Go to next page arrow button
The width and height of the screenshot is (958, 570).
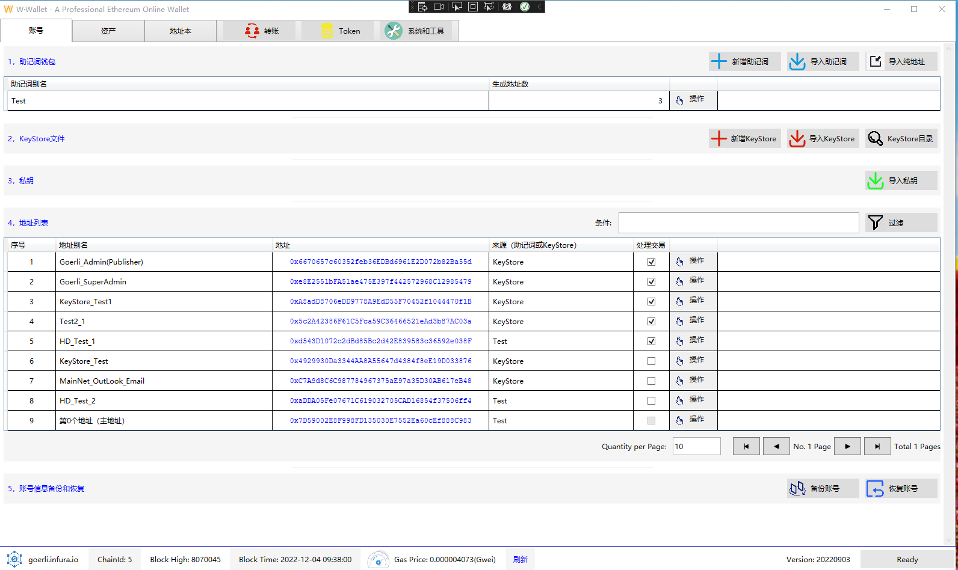847,446
